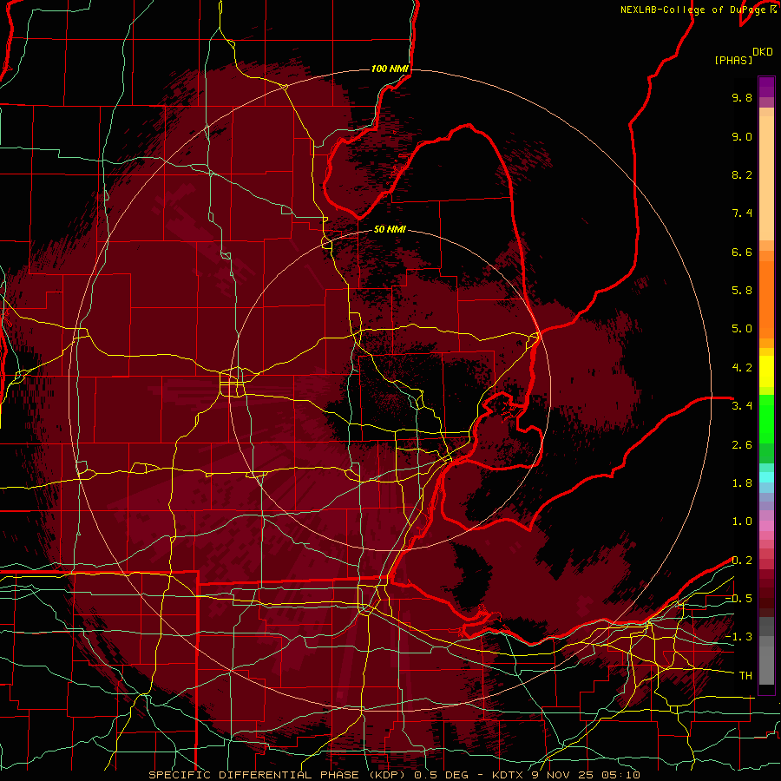The image size is (781, 781).
Task: Click the [PHAS] legend label
Action: [x=733, y=60]
